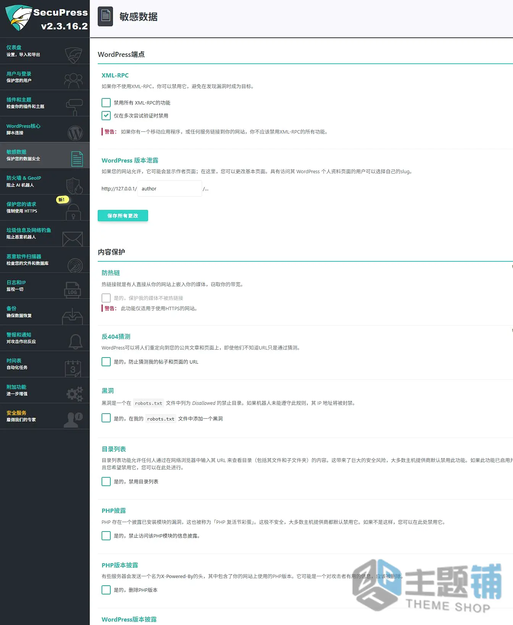Click the dashboard shield icon in sidebar

(x=74, y=55)
